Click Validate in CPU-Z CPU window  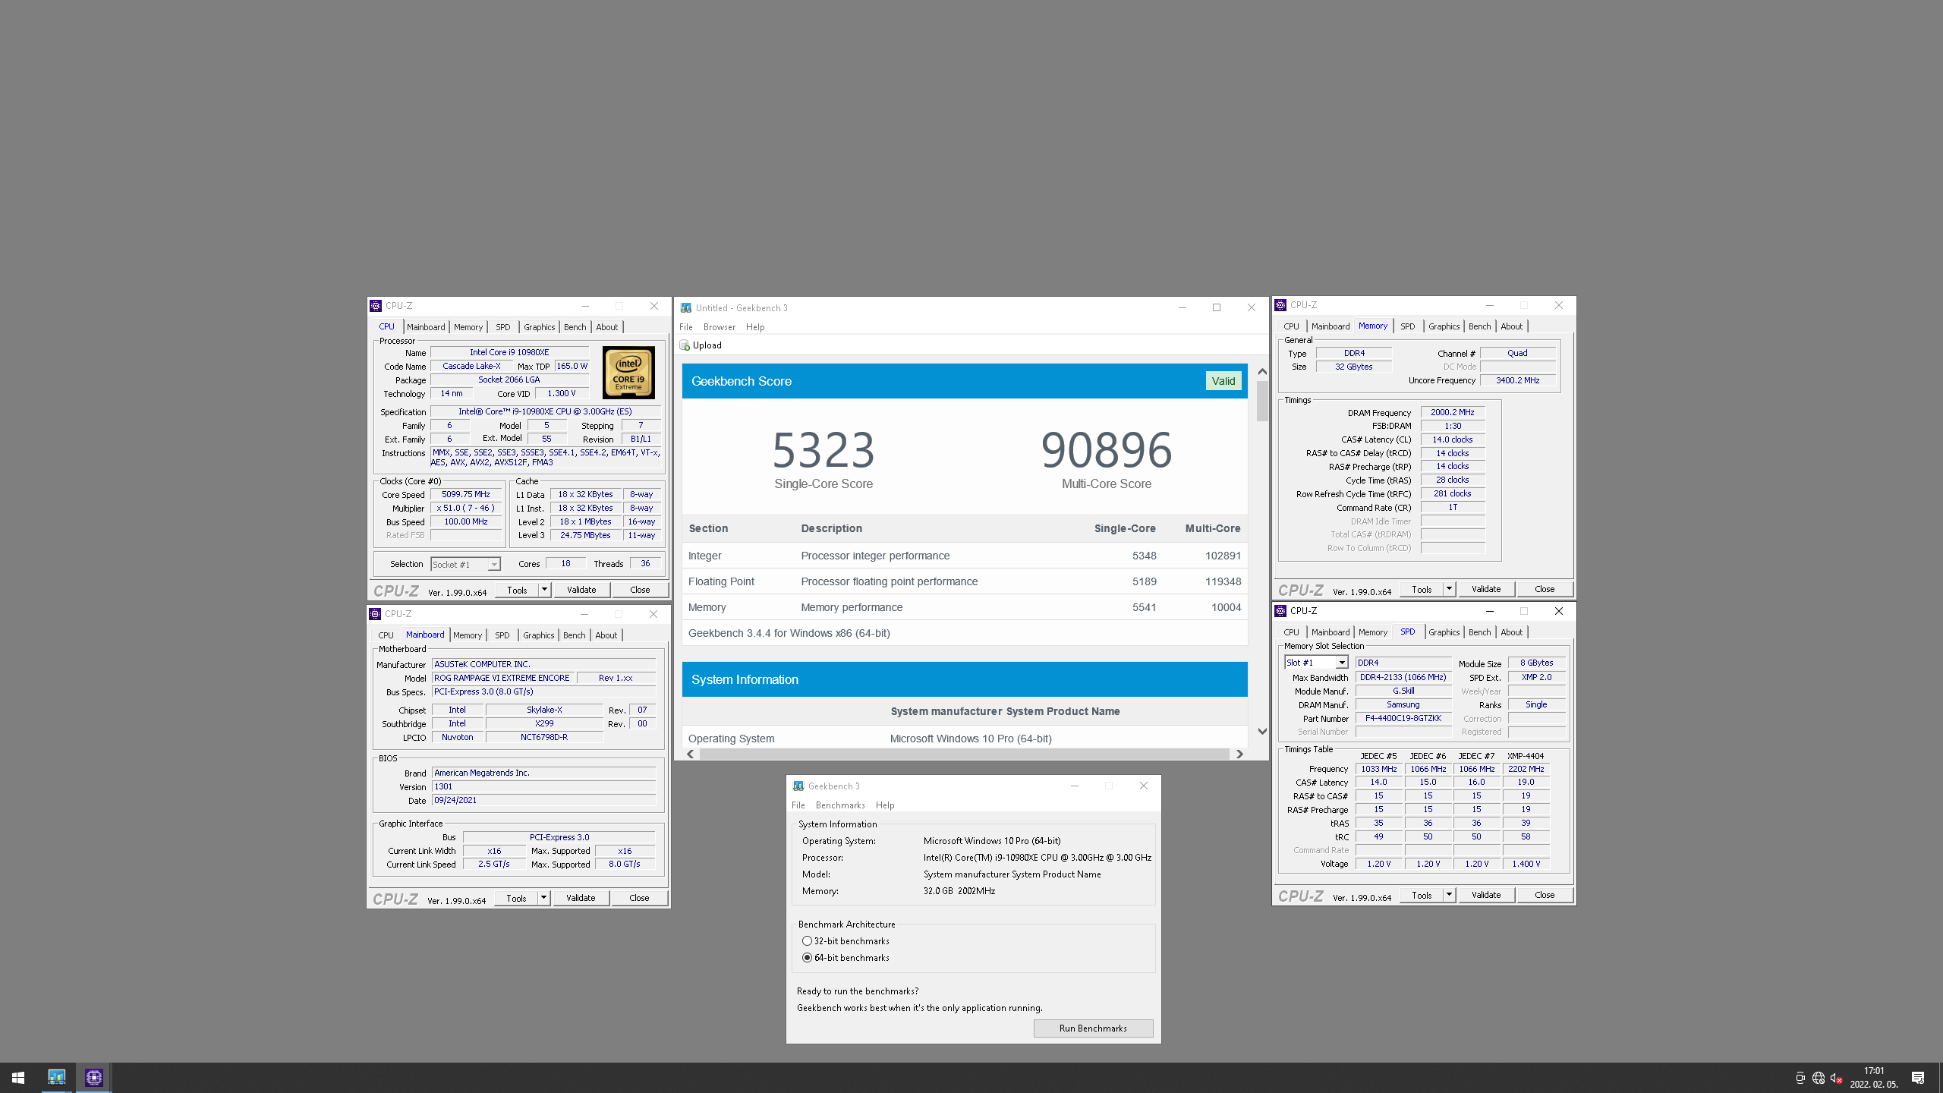581,590
